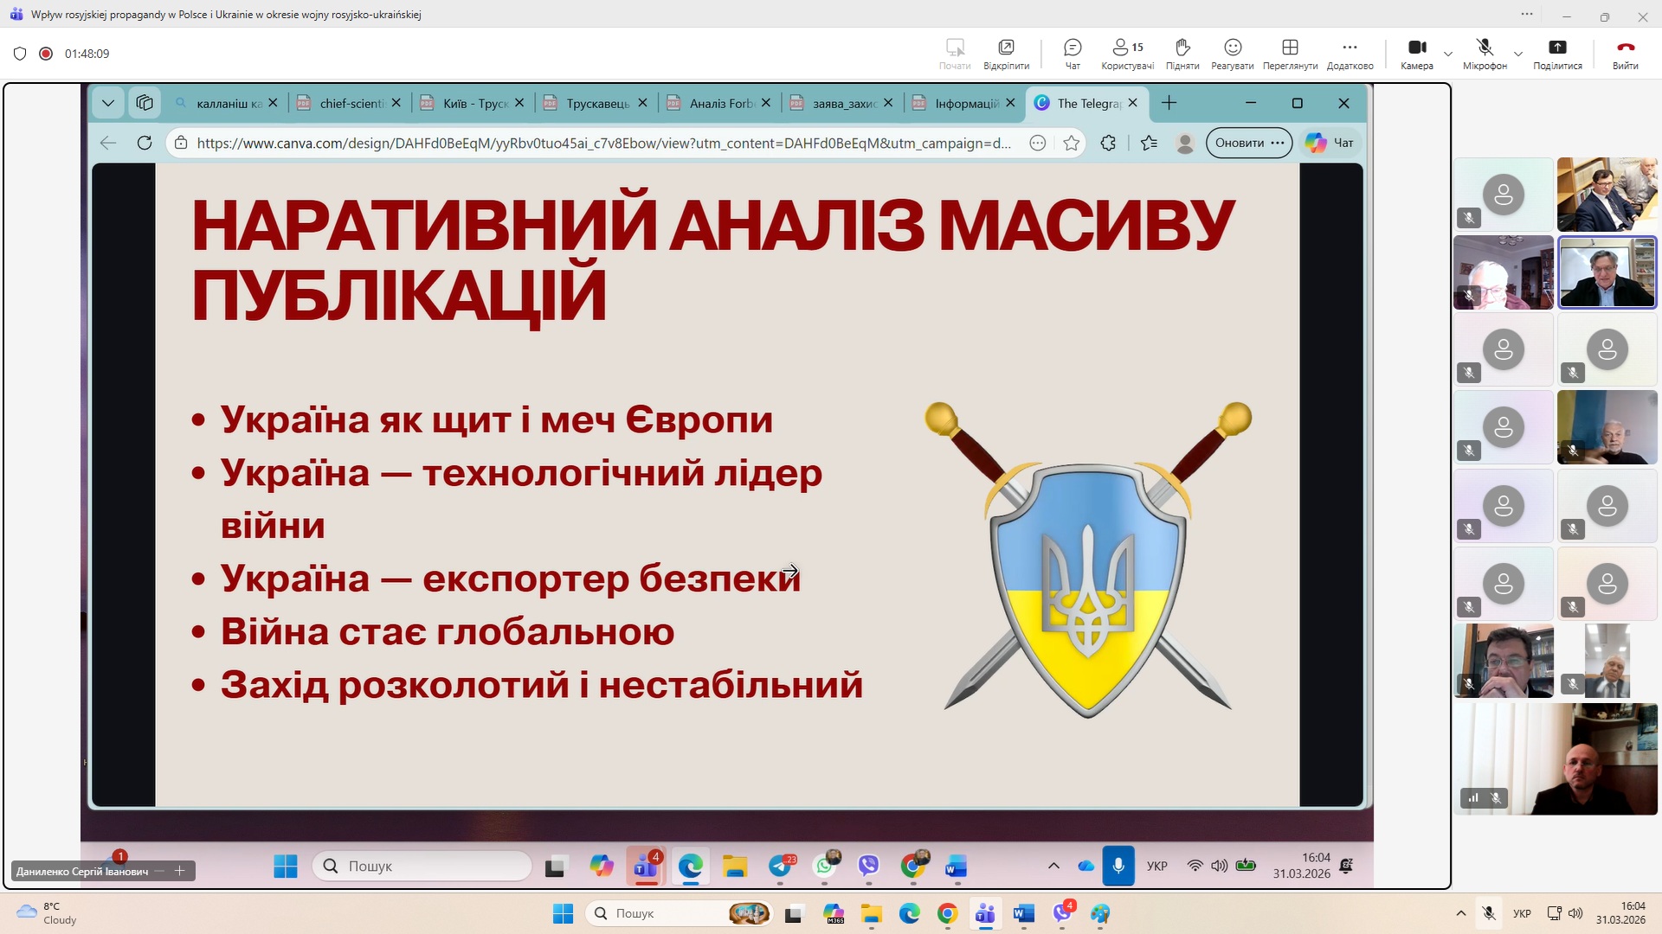Open Viber from the bottom taskbar
The height and width of the screenshot is (934, 1662).
(1062, 913)
